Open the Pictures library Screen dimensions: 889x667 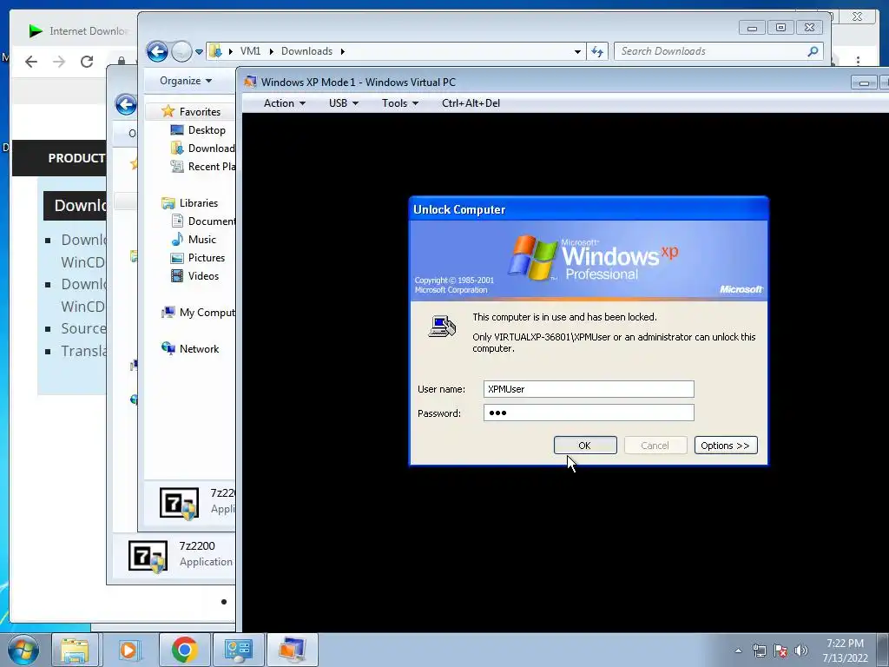coord(207,257)
